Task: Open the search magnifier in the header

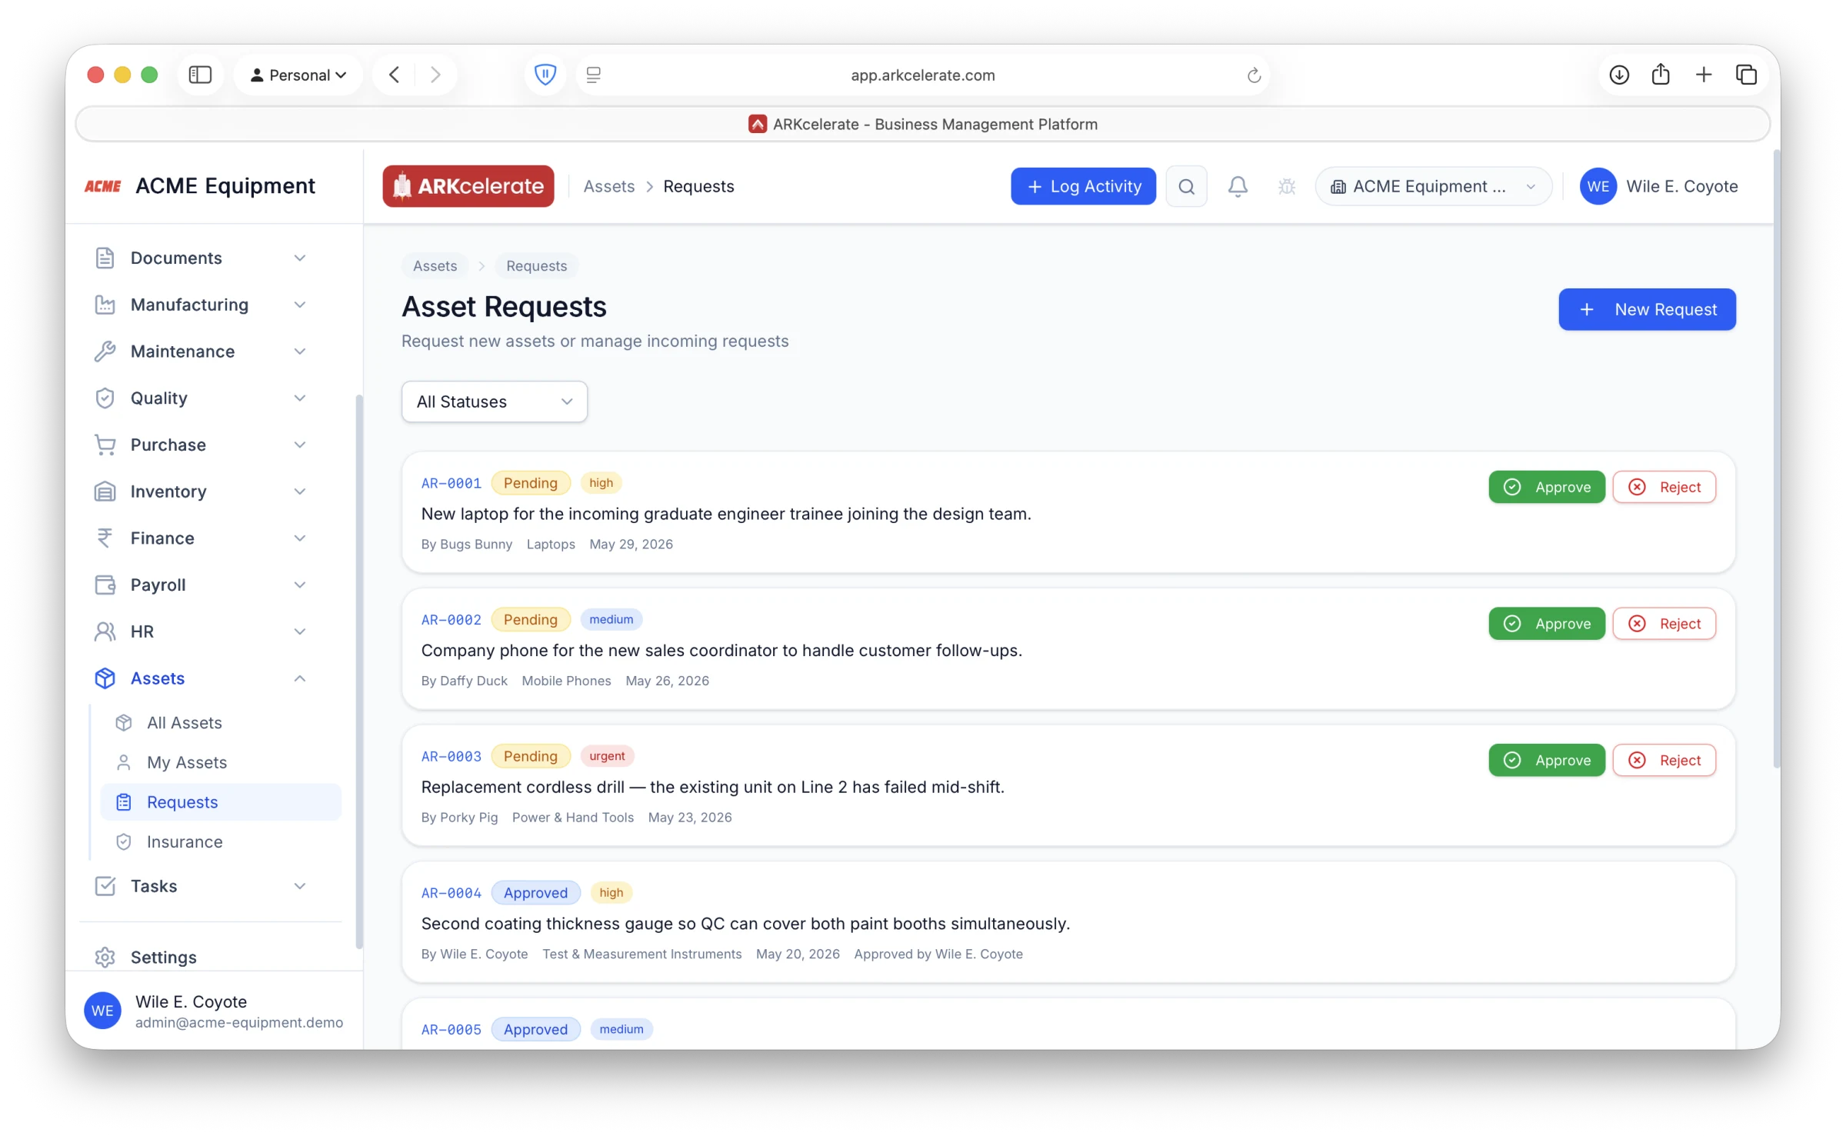Action: [x=1186, y=186]
